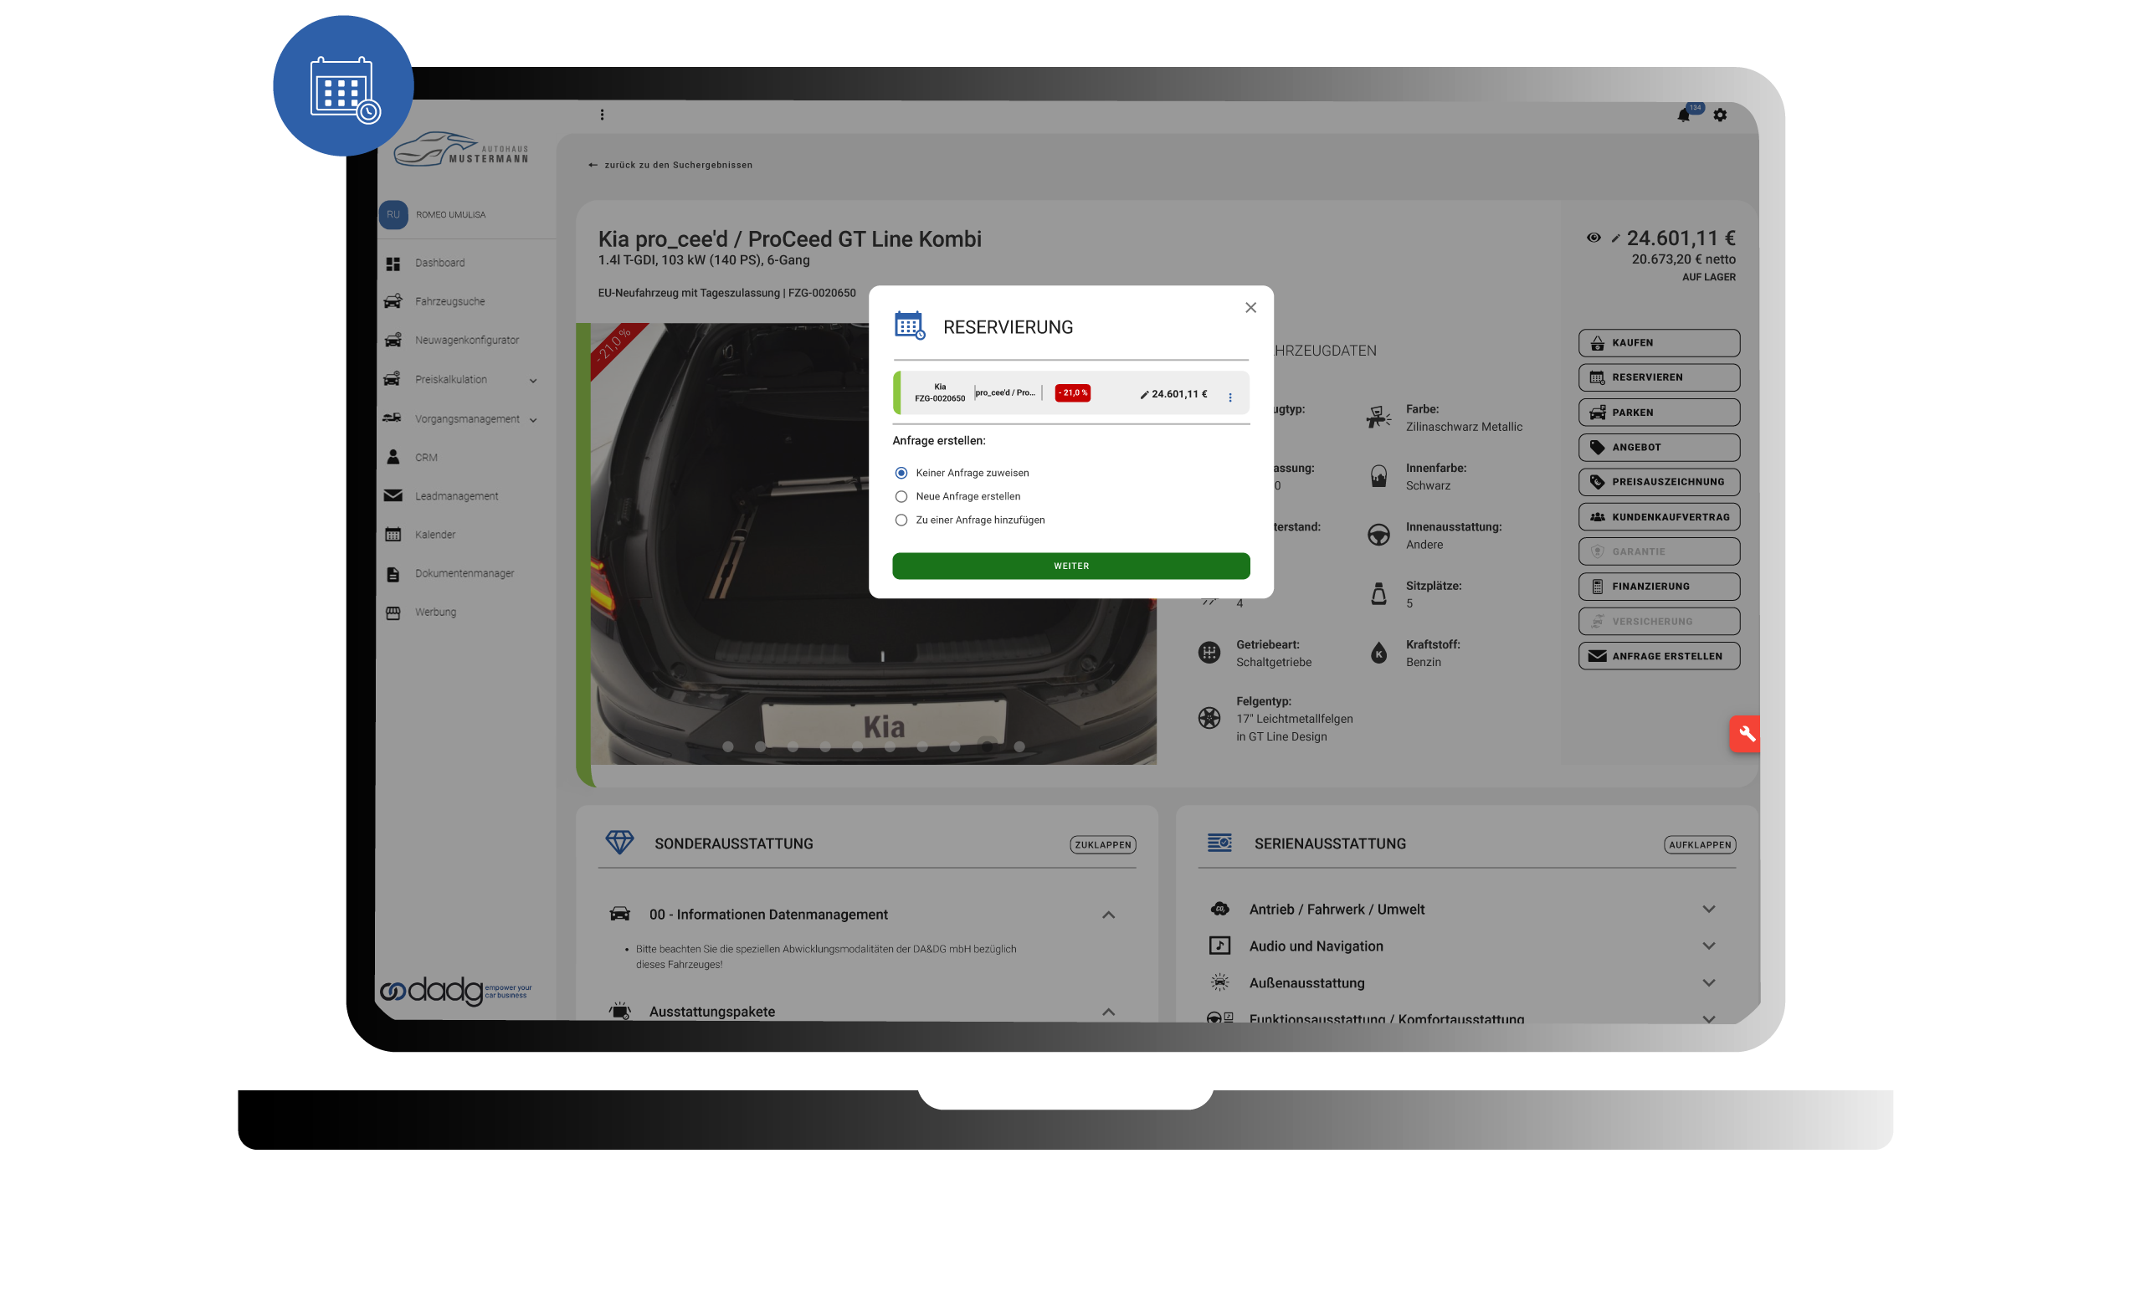Screen dimensions: 2130x1297
Task: Click the Reservieren button
Action: (1659, 377)
